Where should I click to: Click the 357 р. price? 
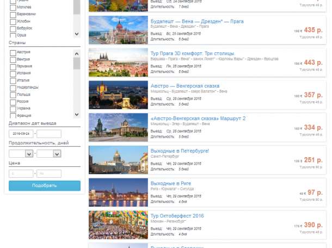coord(313,95)
